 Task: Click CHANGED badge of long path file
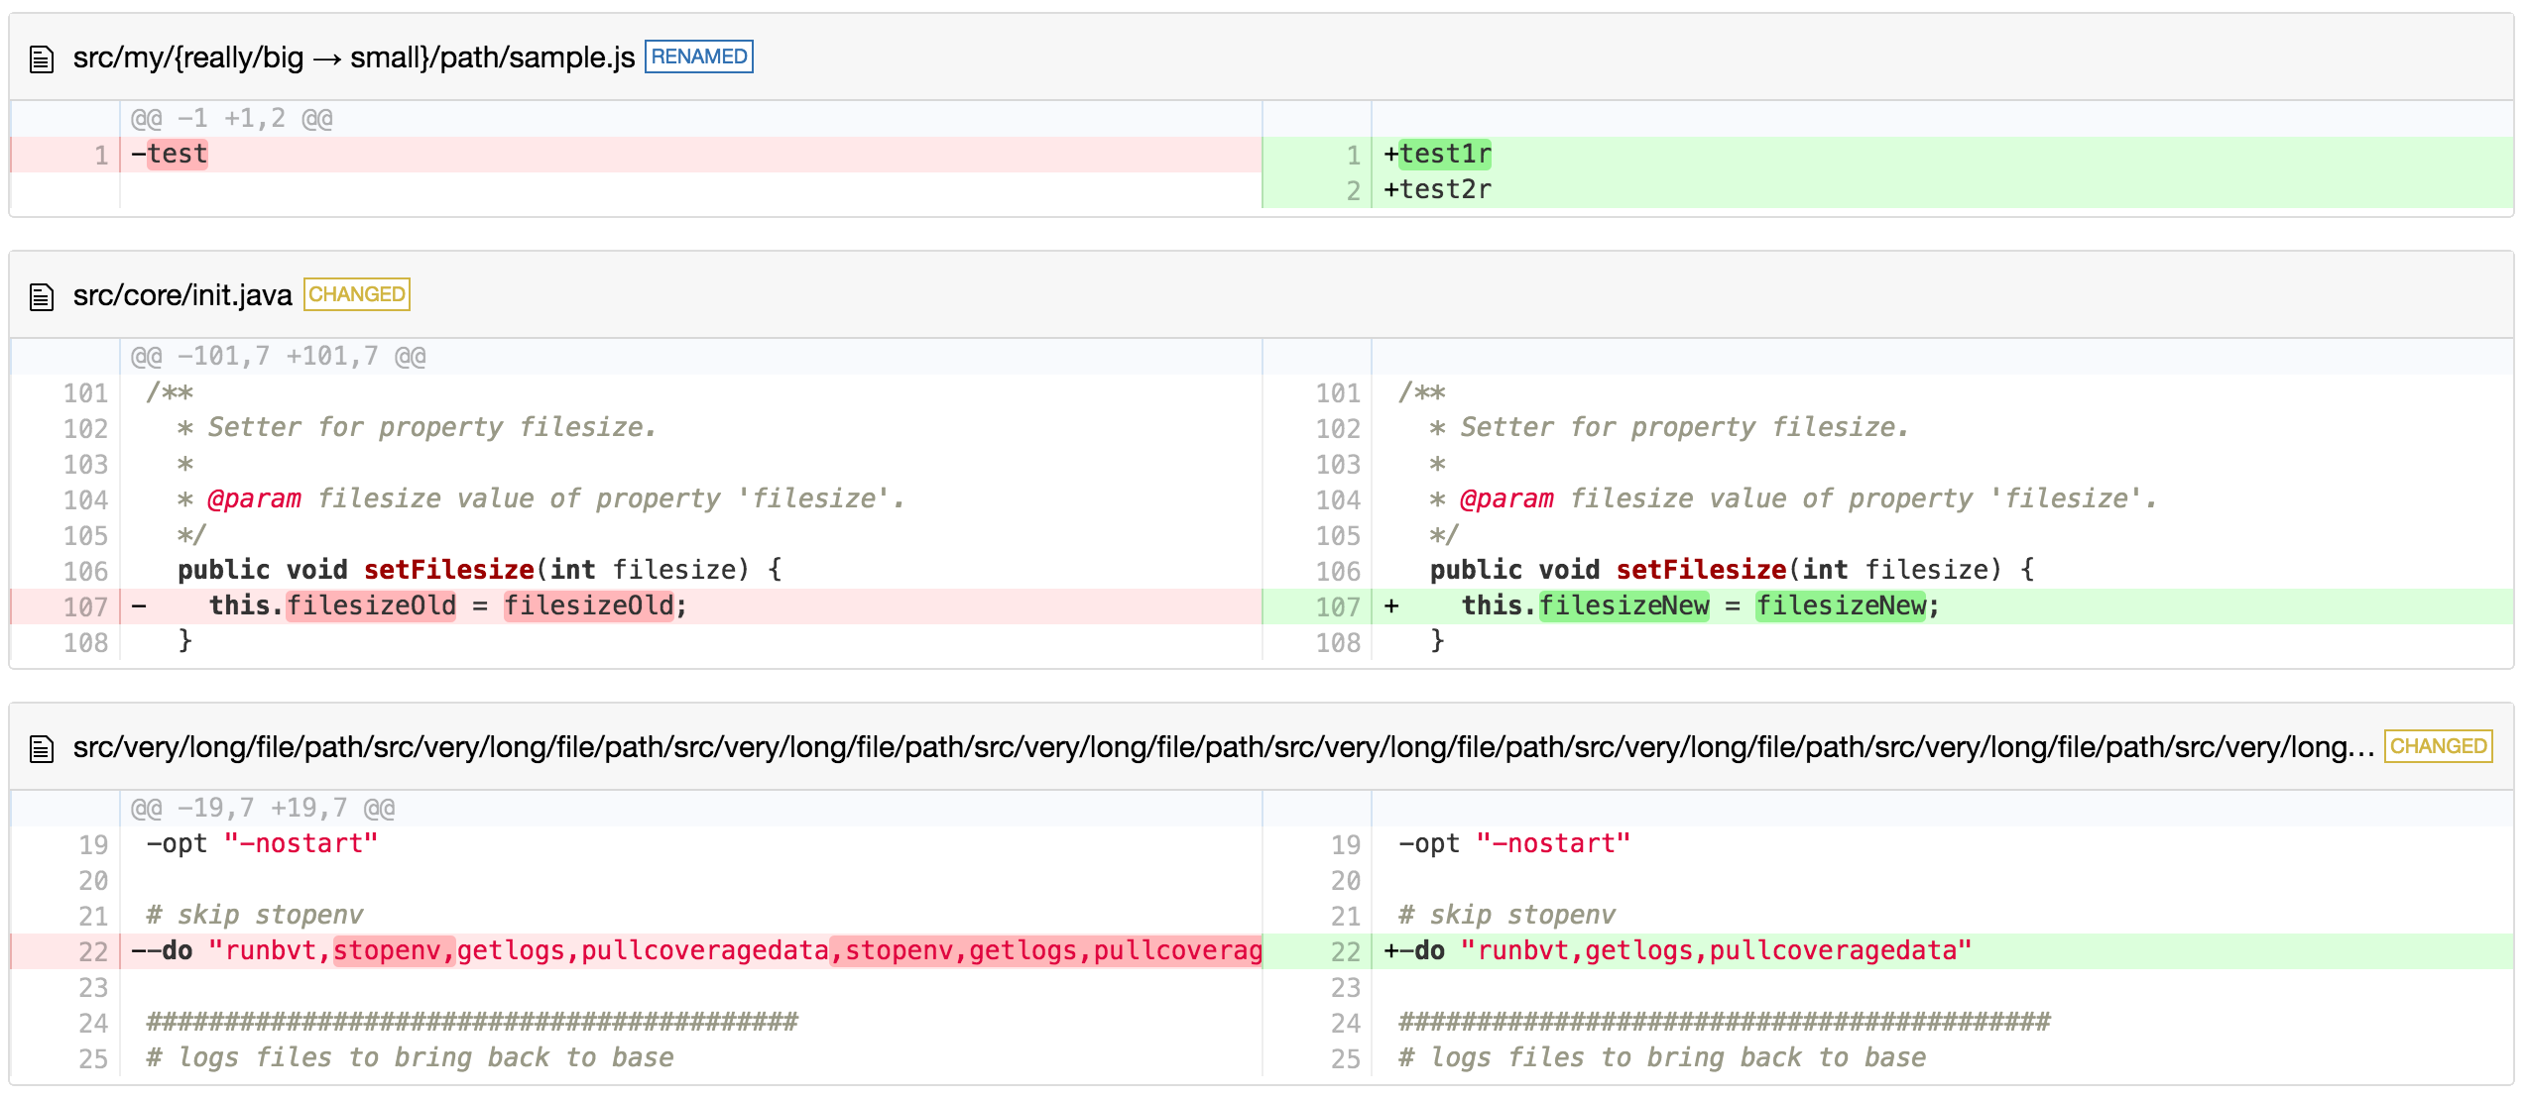(x=2438, y=746)
